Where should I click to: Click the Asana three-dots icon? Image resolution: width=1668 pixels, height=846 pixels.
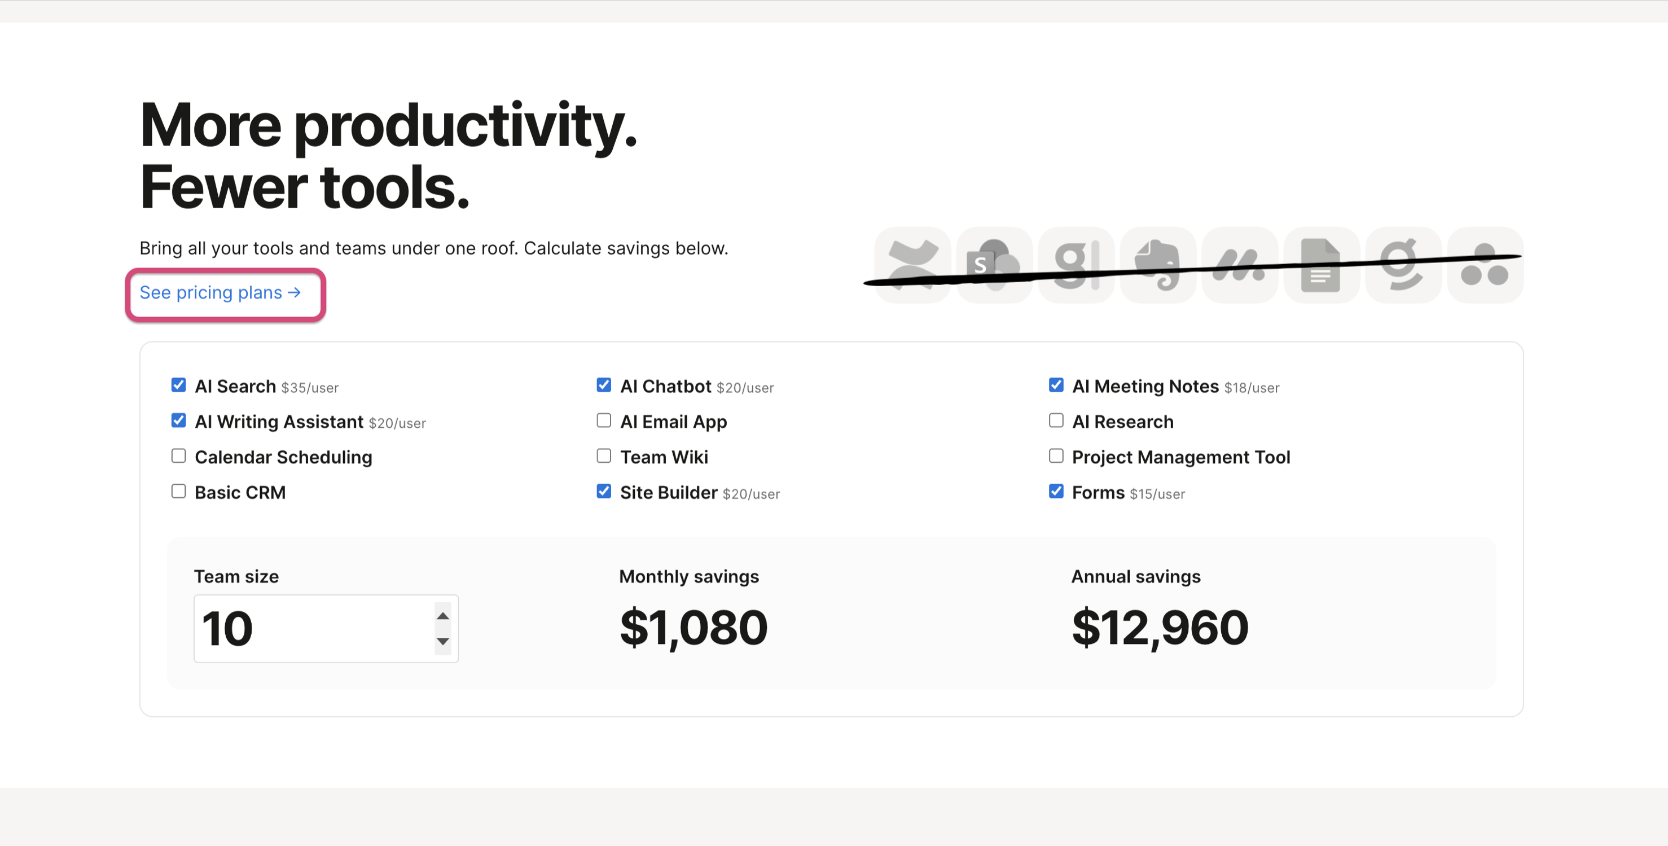point(1485,265)
